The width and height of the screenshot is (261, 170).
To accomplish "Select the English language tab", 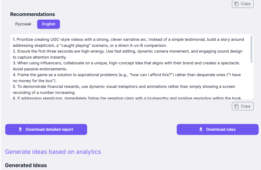I will coord(49,24).
